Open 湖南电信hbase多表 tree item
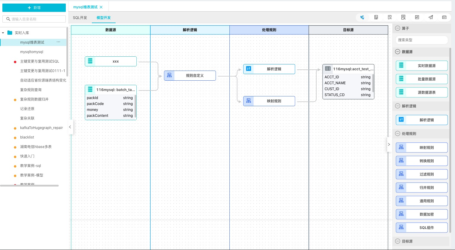This screenshot has height=250, width=455. click(36, 147)
